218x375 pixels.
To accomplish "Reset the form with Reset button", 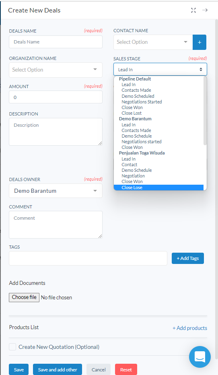I will (x=126, y=369).
